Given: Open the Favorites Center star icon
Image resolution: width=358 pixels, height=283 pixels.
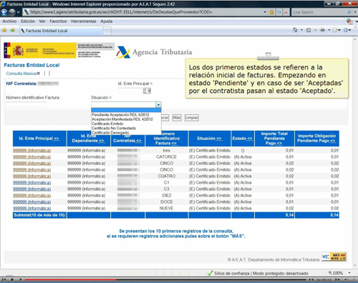Looking at the screenshot, I should pyautogui.click(x=4, y=30).
